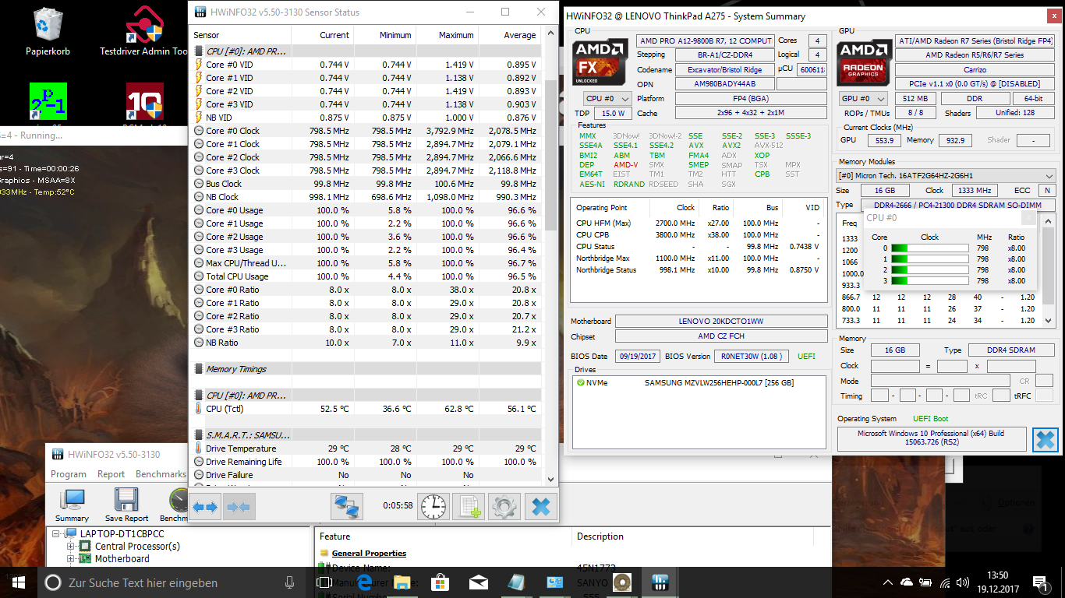Screen dimensions: 1065x598
Task: Expand the Central Processor(s) tree node
Action: (x=70, y=547)
